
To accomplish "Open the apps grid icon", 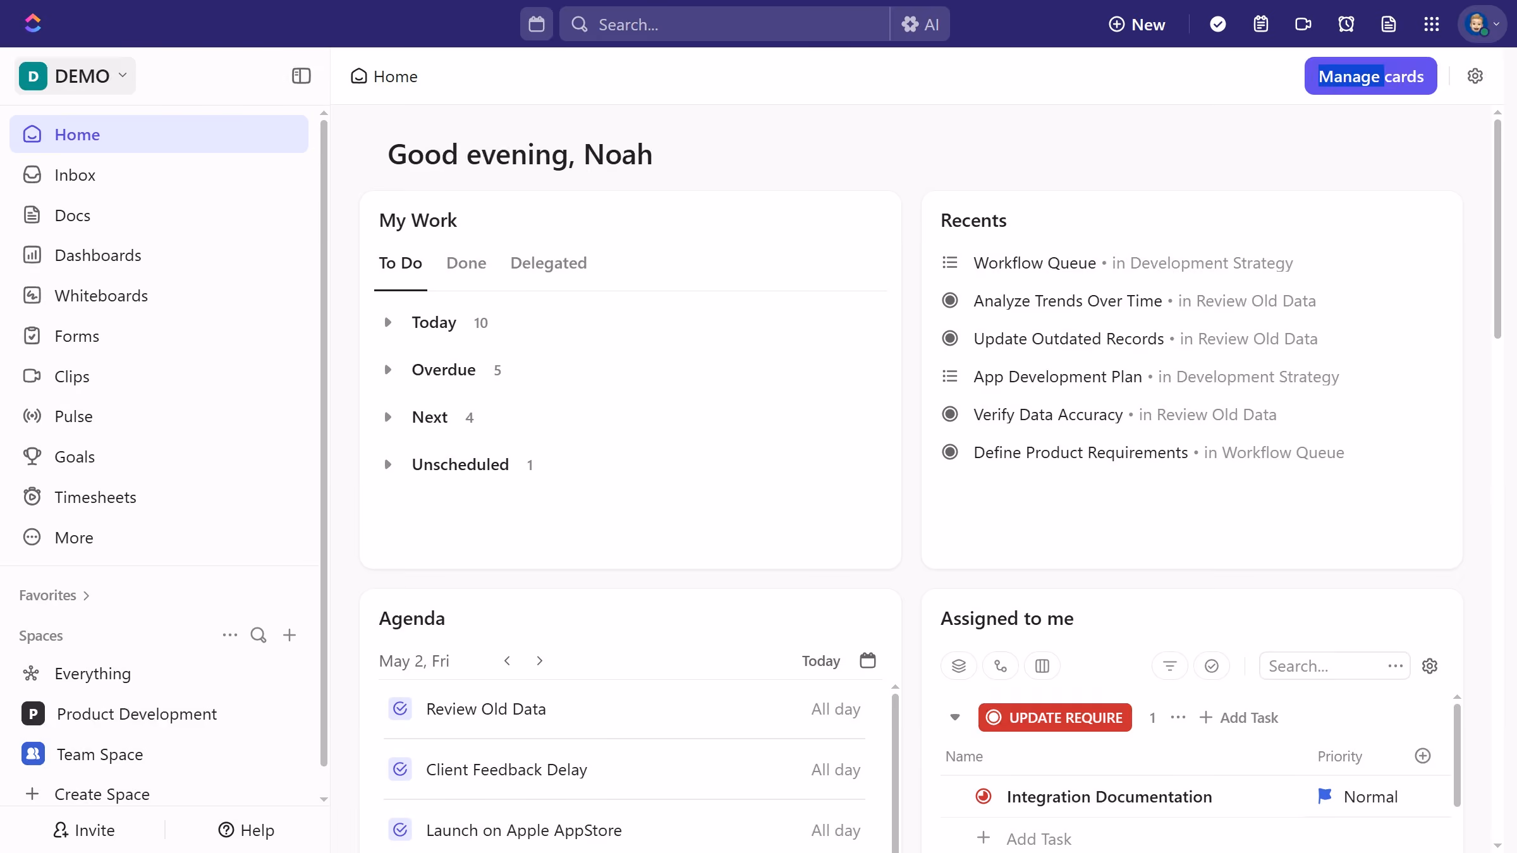I will pos(1431,24).
